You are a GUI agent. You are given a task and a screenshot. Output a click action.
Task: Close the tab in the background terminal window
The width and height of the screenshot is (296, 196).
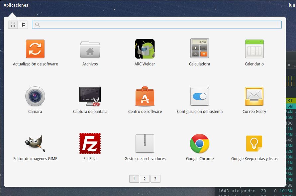[289, 65]
